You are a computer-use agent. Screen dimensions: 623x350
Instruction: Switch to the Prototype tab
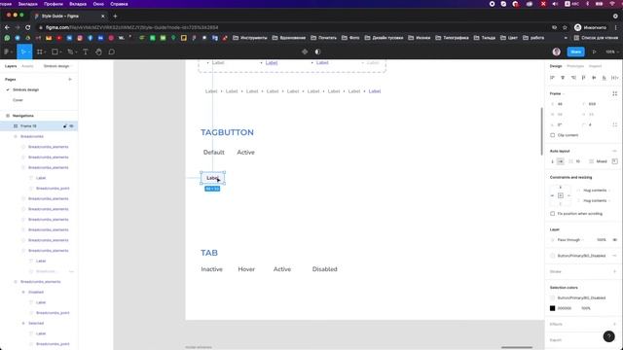[575, 66]
